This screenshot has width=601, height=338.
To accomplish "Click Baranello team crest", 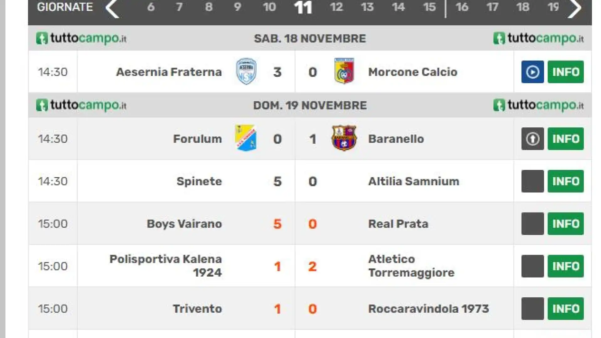I will point(344,138).
